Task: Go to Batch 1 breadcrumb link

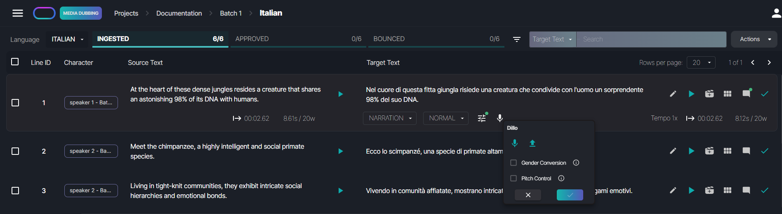Action: (231, 13)
